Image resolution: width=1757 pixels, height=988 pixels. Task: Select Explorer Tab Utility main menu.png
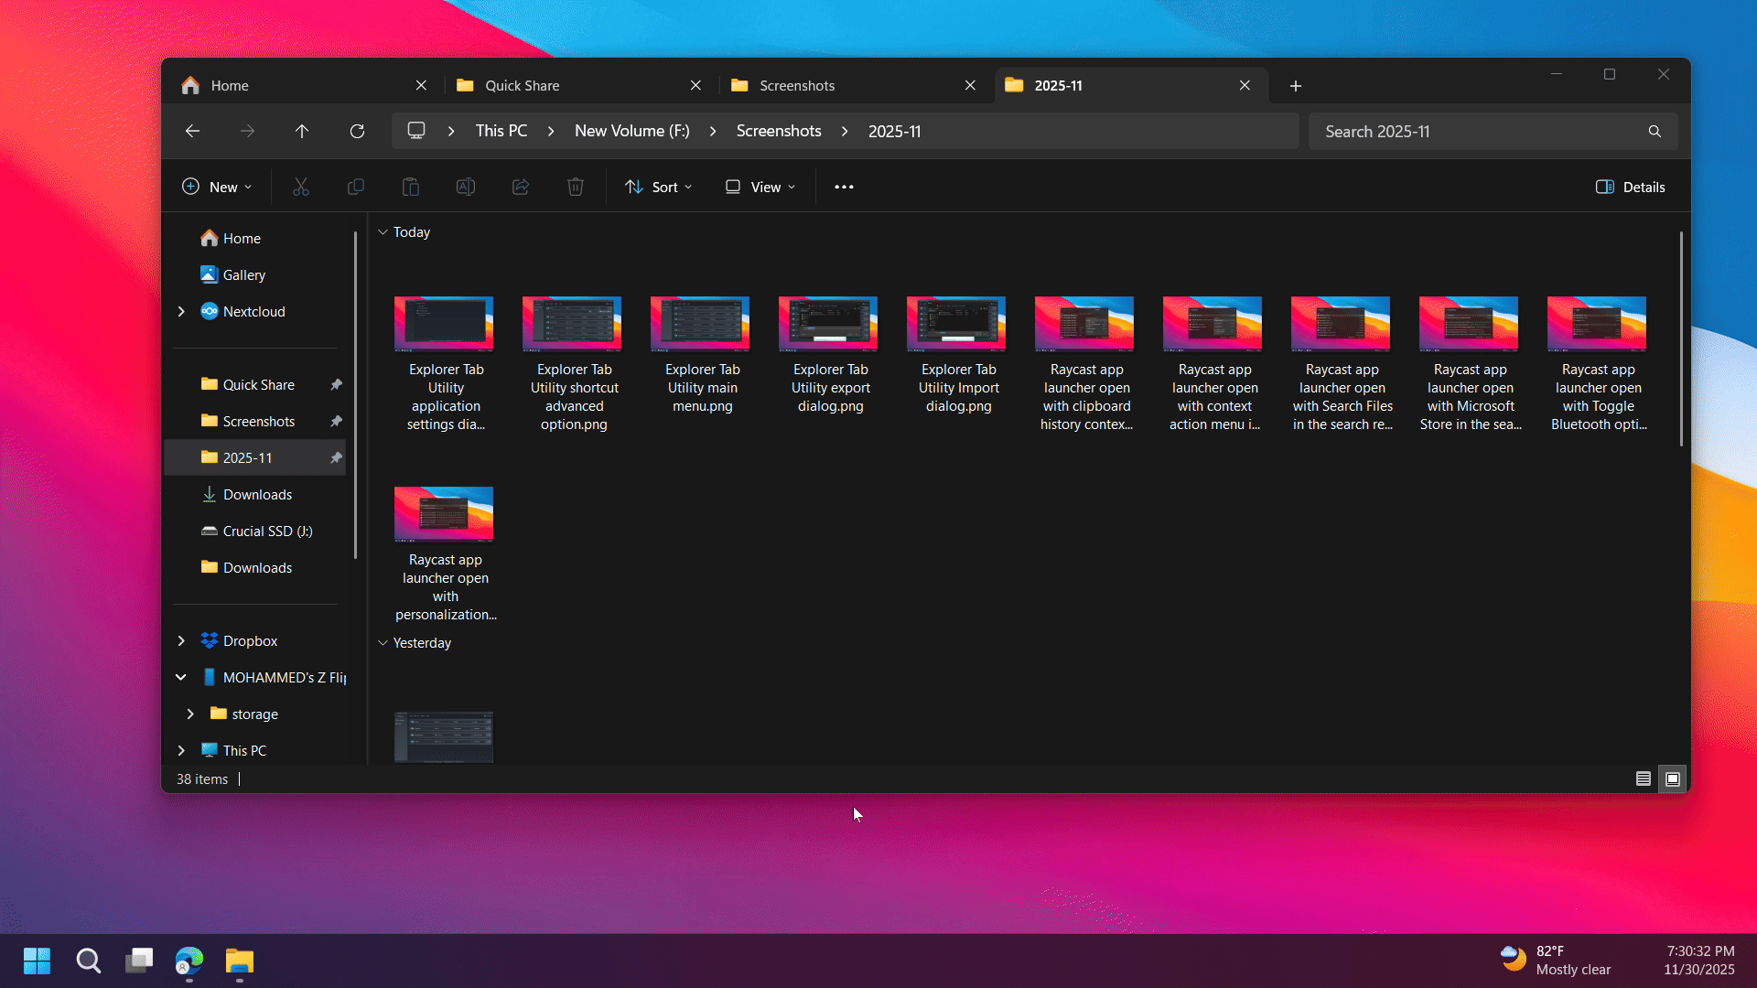coord(699,324)
